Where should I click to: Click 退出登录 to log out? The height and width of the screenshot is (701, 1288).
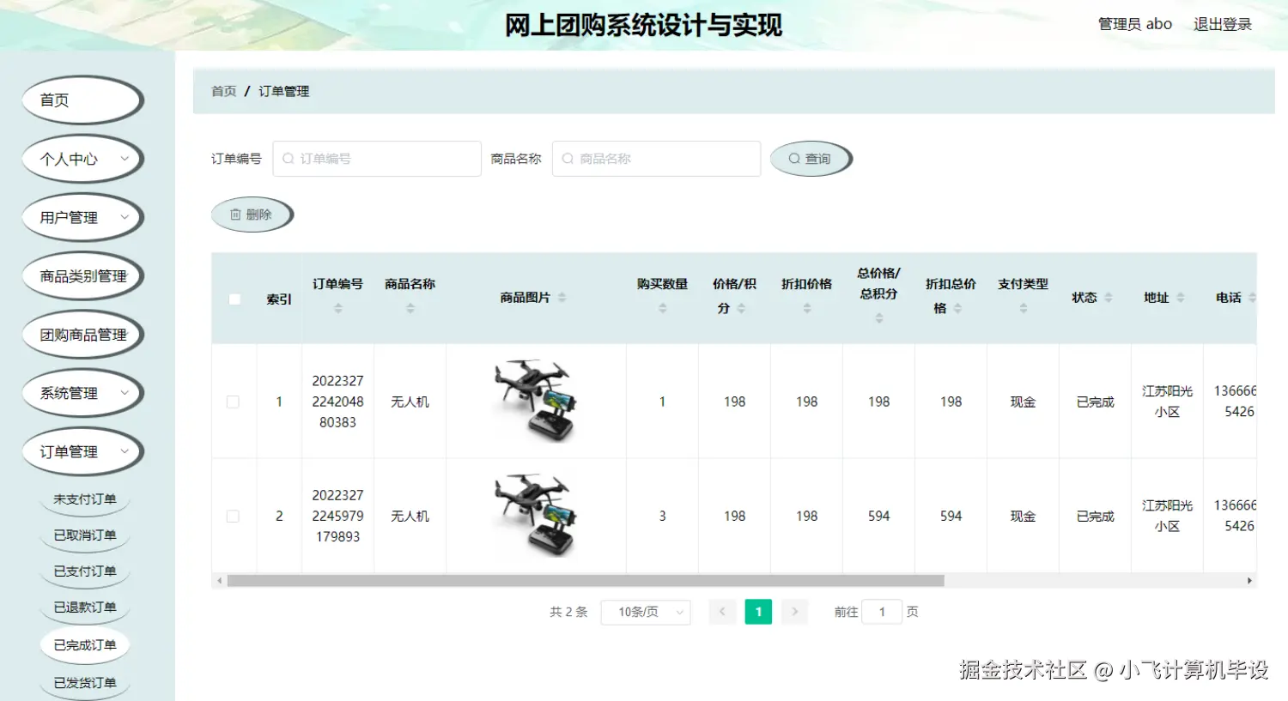[1223, 24]
